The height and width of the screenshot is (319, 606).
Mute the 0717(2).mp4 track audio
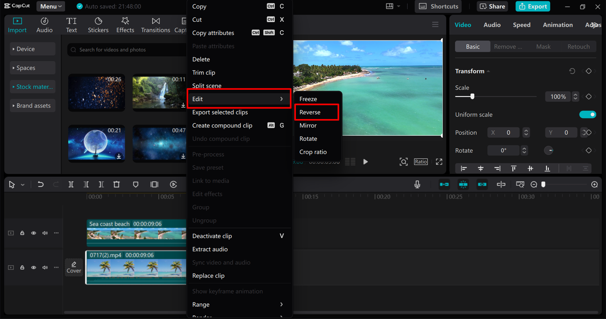tap(45, 267)
